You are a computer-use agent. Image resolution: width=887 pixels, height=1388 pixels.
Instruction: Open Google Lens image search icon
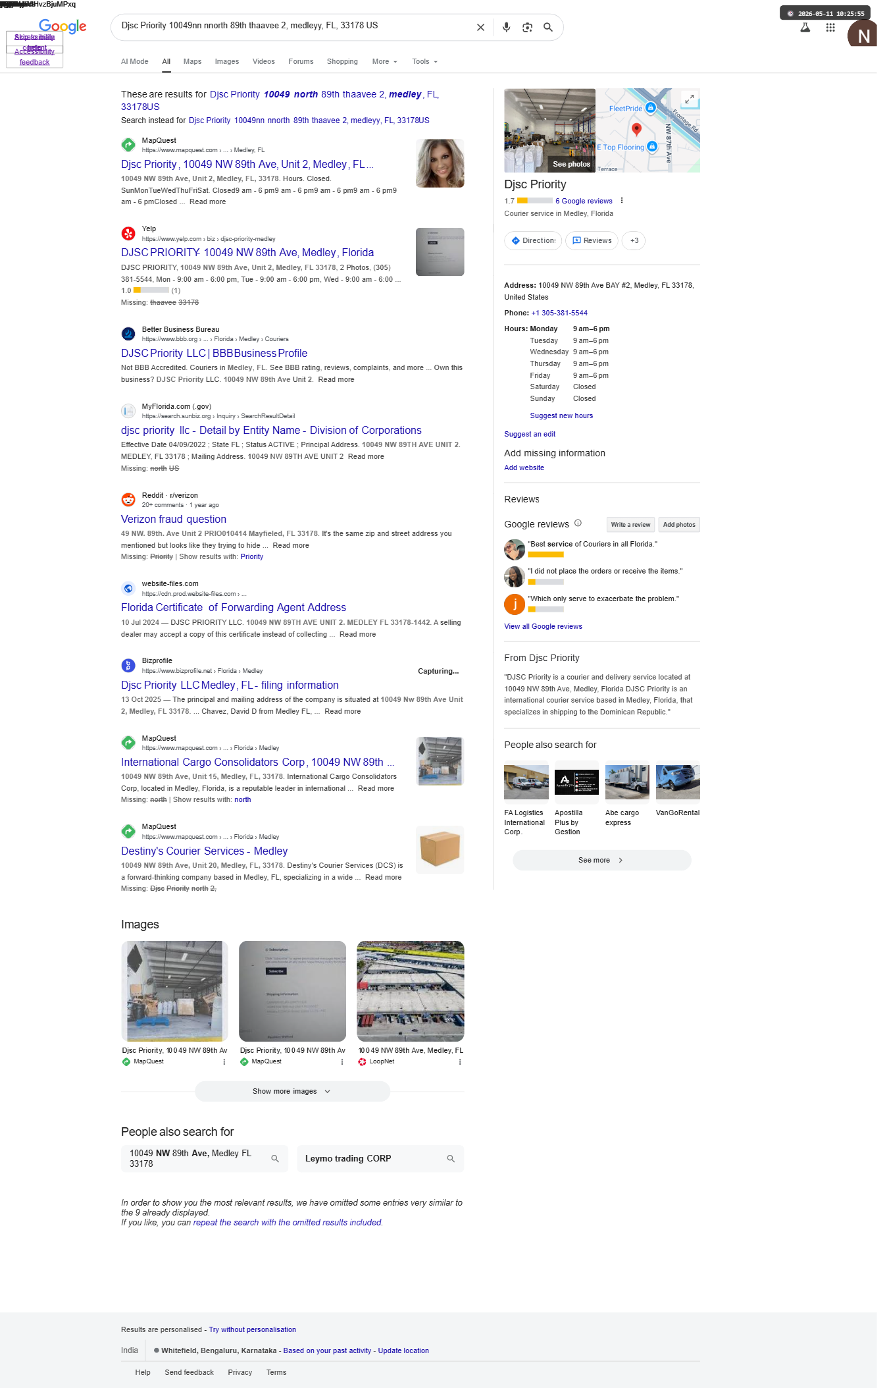pos(527,27)
